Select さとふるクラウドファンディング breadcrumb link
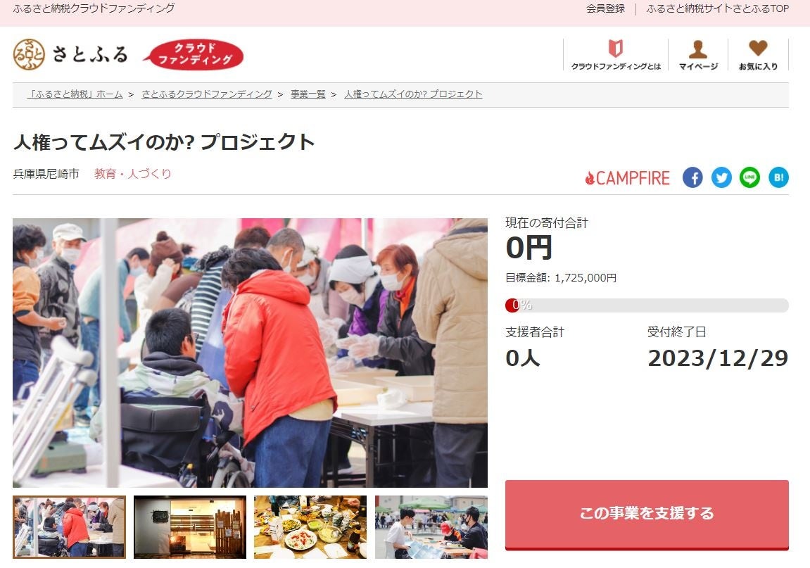Image resolution: width=810 pixels, height=568 pixels. pyautogui.click(x=207, y=94)
